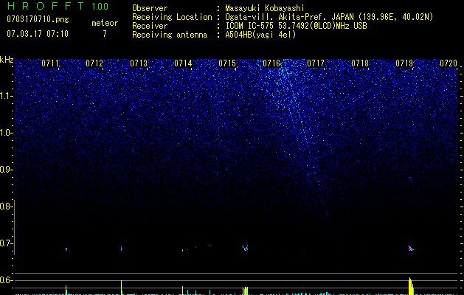The image size is (464, 295).
Task: Click the Receiving Location value text
Action: 329,17
